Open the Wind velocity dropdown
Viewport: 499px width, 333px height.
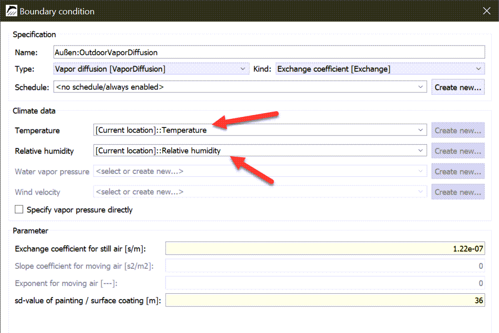(x=260, y=192)
